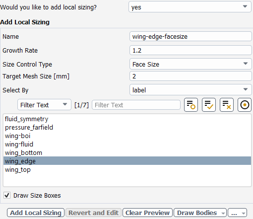
Task: Click the Target Mesh Size field
Action: click(x=190, y=76)
